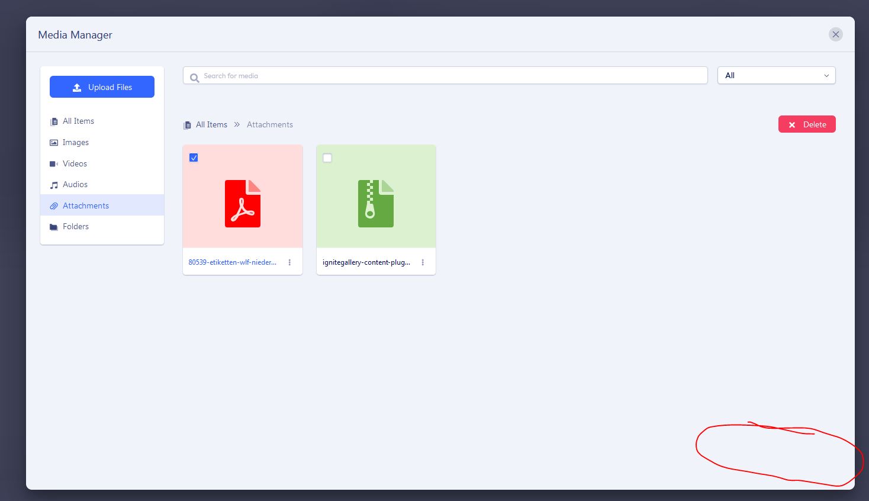869x501 pixels.
Task: Check the ignitegallery ZIP file checkbox
Action: coord(327,158)
